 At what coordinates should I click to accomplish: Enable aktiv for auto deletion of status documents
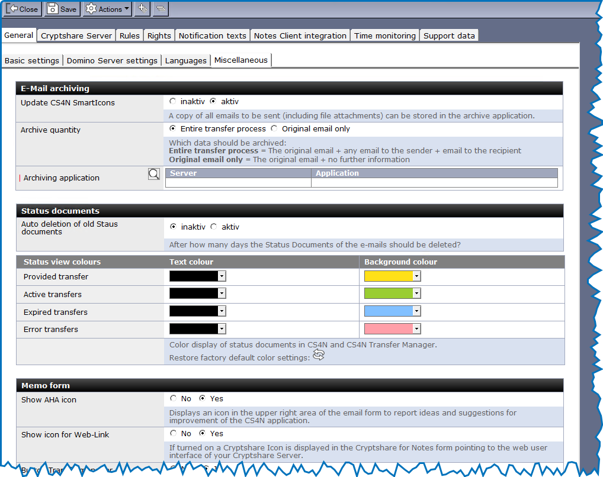pyautogui.click(x=214, y=227)
